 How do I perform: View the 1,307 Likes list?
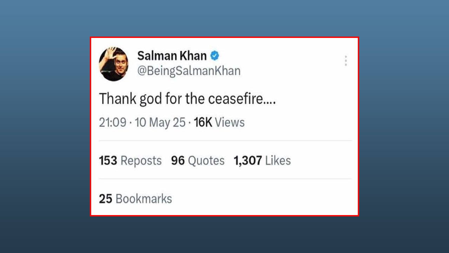262,161
